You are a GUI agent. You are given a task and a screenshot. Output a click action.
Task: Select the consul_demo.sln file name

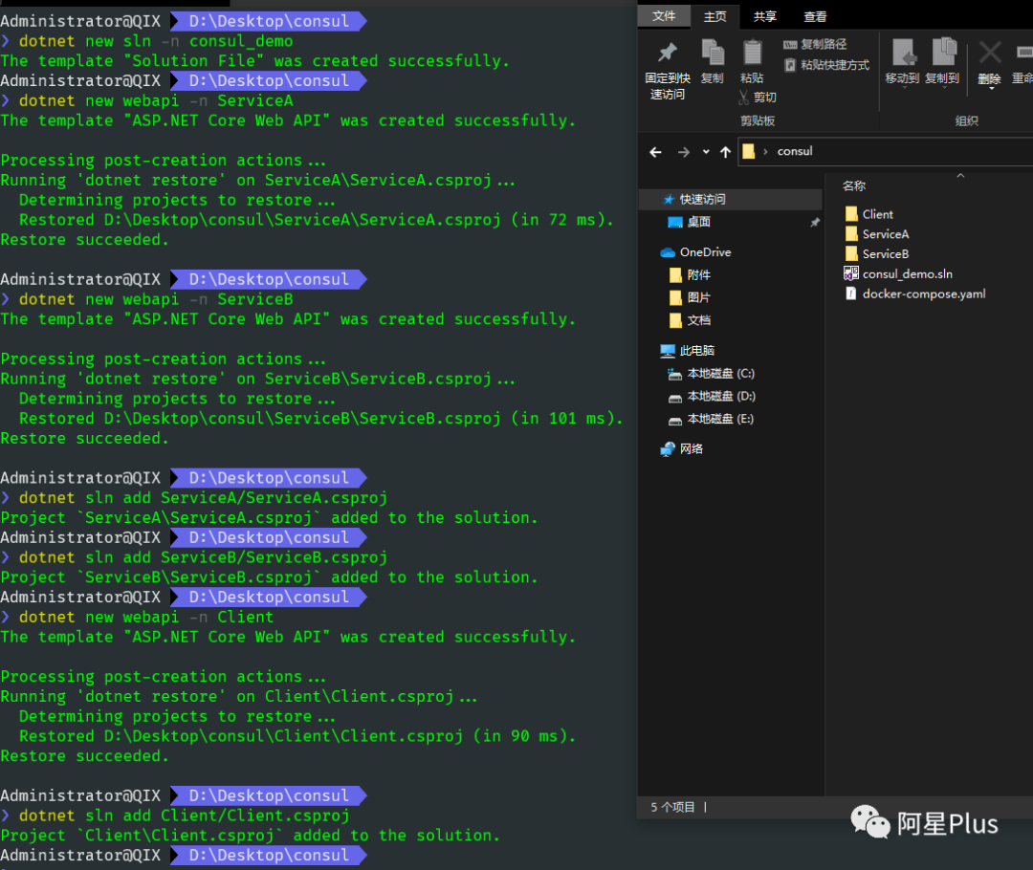pos(907,274)
